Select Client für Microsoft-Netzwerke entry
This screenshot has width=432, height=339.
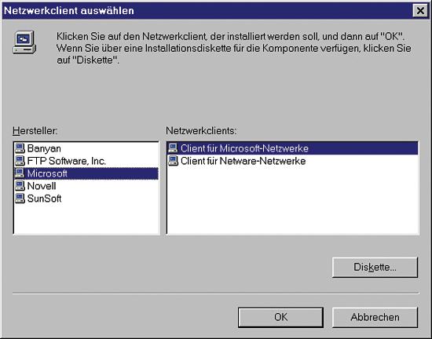293,148
